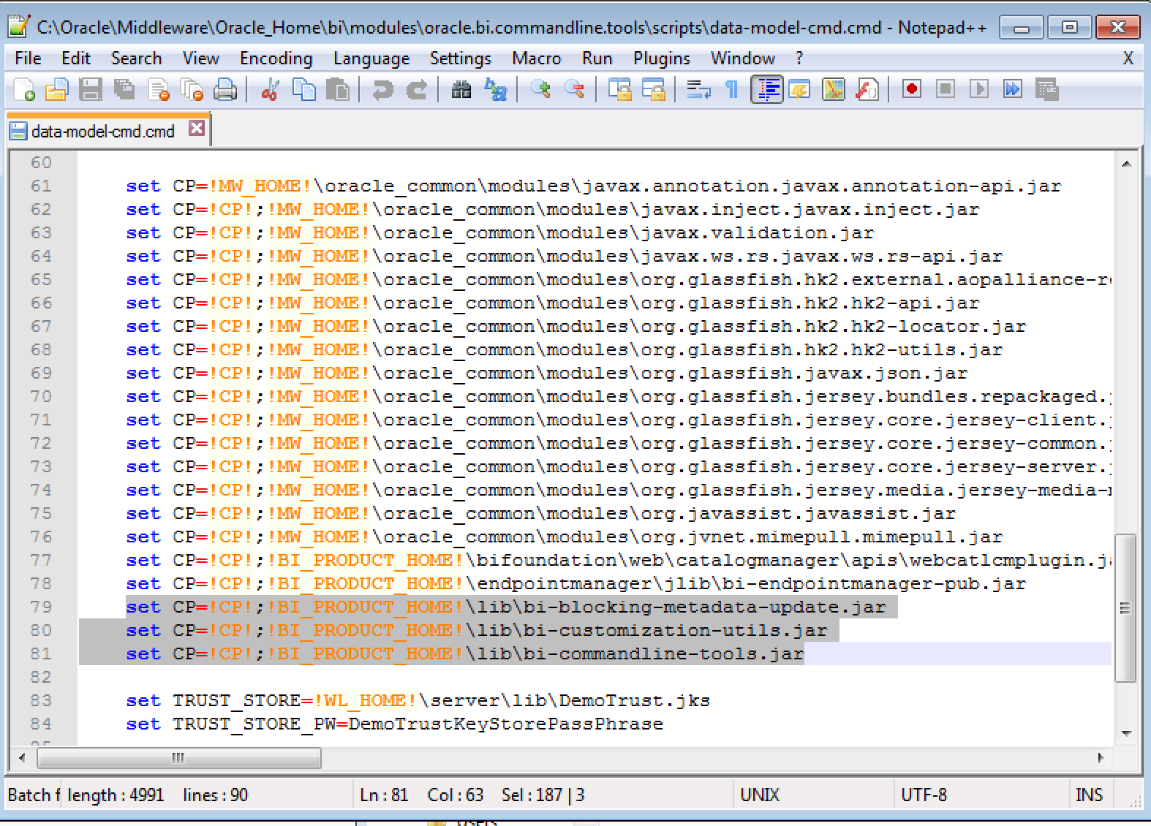Open the View menu

[201, 58]
